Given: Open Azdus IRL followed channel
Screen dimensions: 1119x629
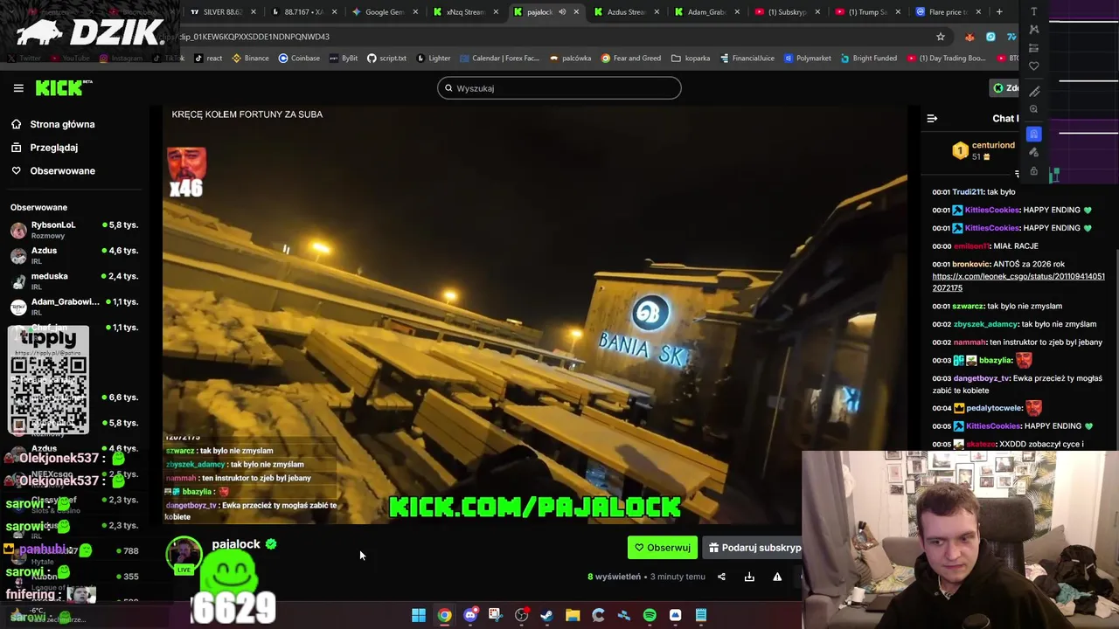Looking at the screenshot, I should click(x=74, y=255).
